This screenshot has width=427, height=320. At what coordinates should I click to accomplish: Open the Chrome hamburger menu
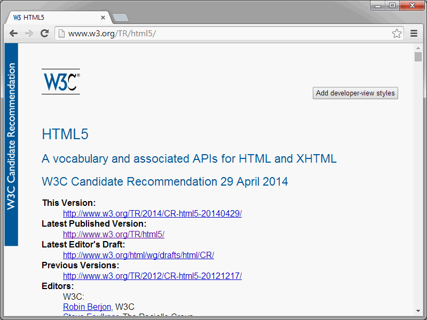[x=414, y=34]
